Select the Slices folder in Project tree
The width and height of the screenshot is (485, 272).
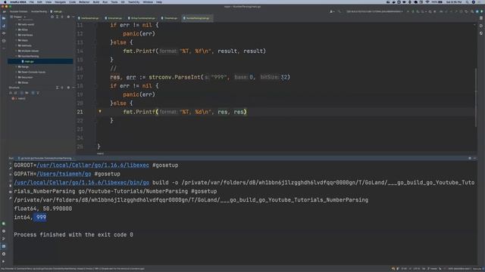(23, 82)
